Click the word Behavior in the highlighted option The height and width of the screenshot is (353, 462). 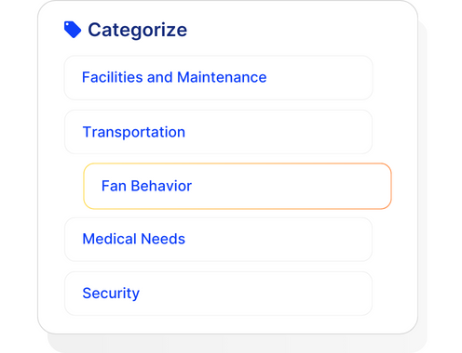point(161,186)
